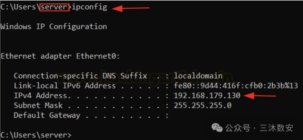Click the red arrow pointing at ipconfig

[x=131, y=8]
